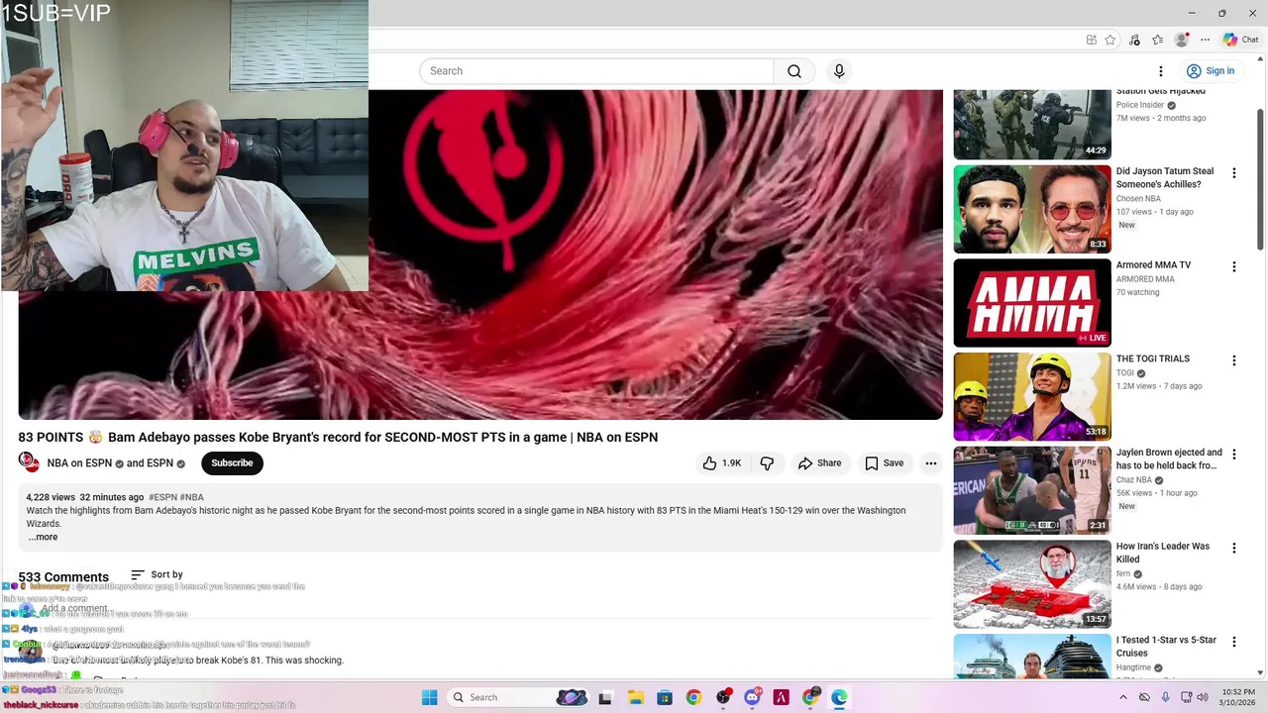Click the YouTube search magnifier button

(794, 71)
